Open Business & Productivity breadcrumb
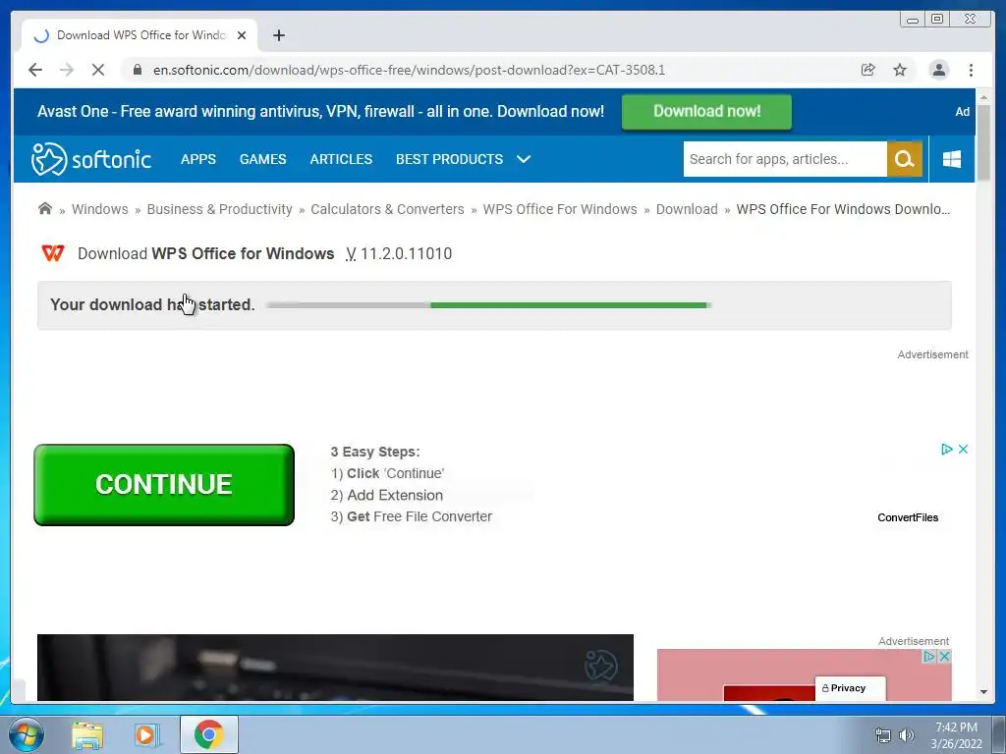This screenshot has height=754, width=1006. point(219,209)
